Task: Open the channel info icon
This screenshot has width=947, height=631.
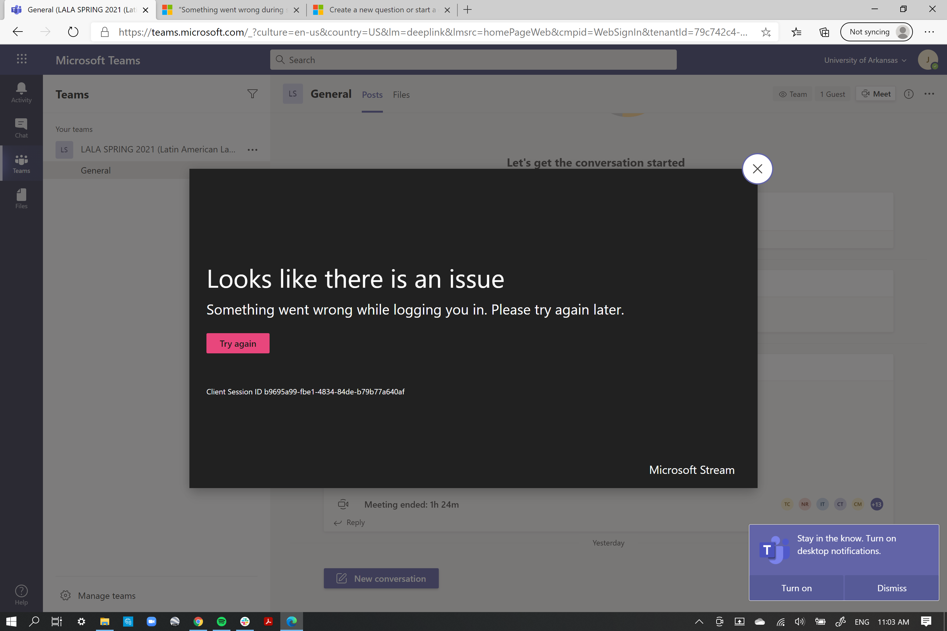Action: coord(909,94)
